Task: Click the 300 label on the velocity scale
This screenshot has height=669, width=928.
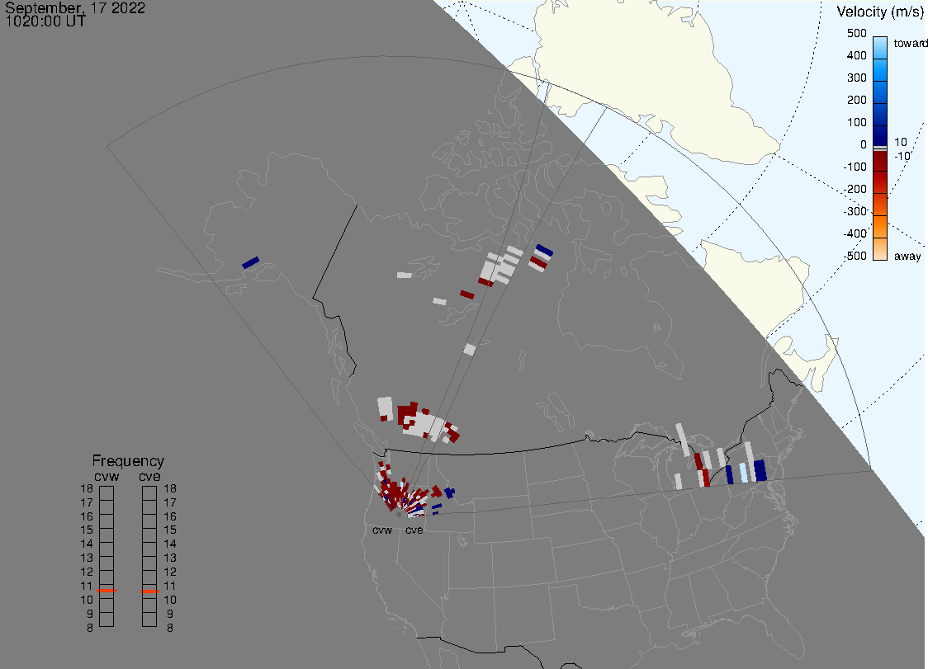Action: [x=856, y=78]
